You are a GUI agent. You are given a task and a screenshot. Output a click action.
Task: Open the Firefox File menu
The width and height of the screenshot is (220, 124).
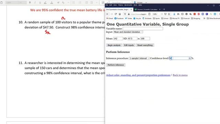click(107, 5)
